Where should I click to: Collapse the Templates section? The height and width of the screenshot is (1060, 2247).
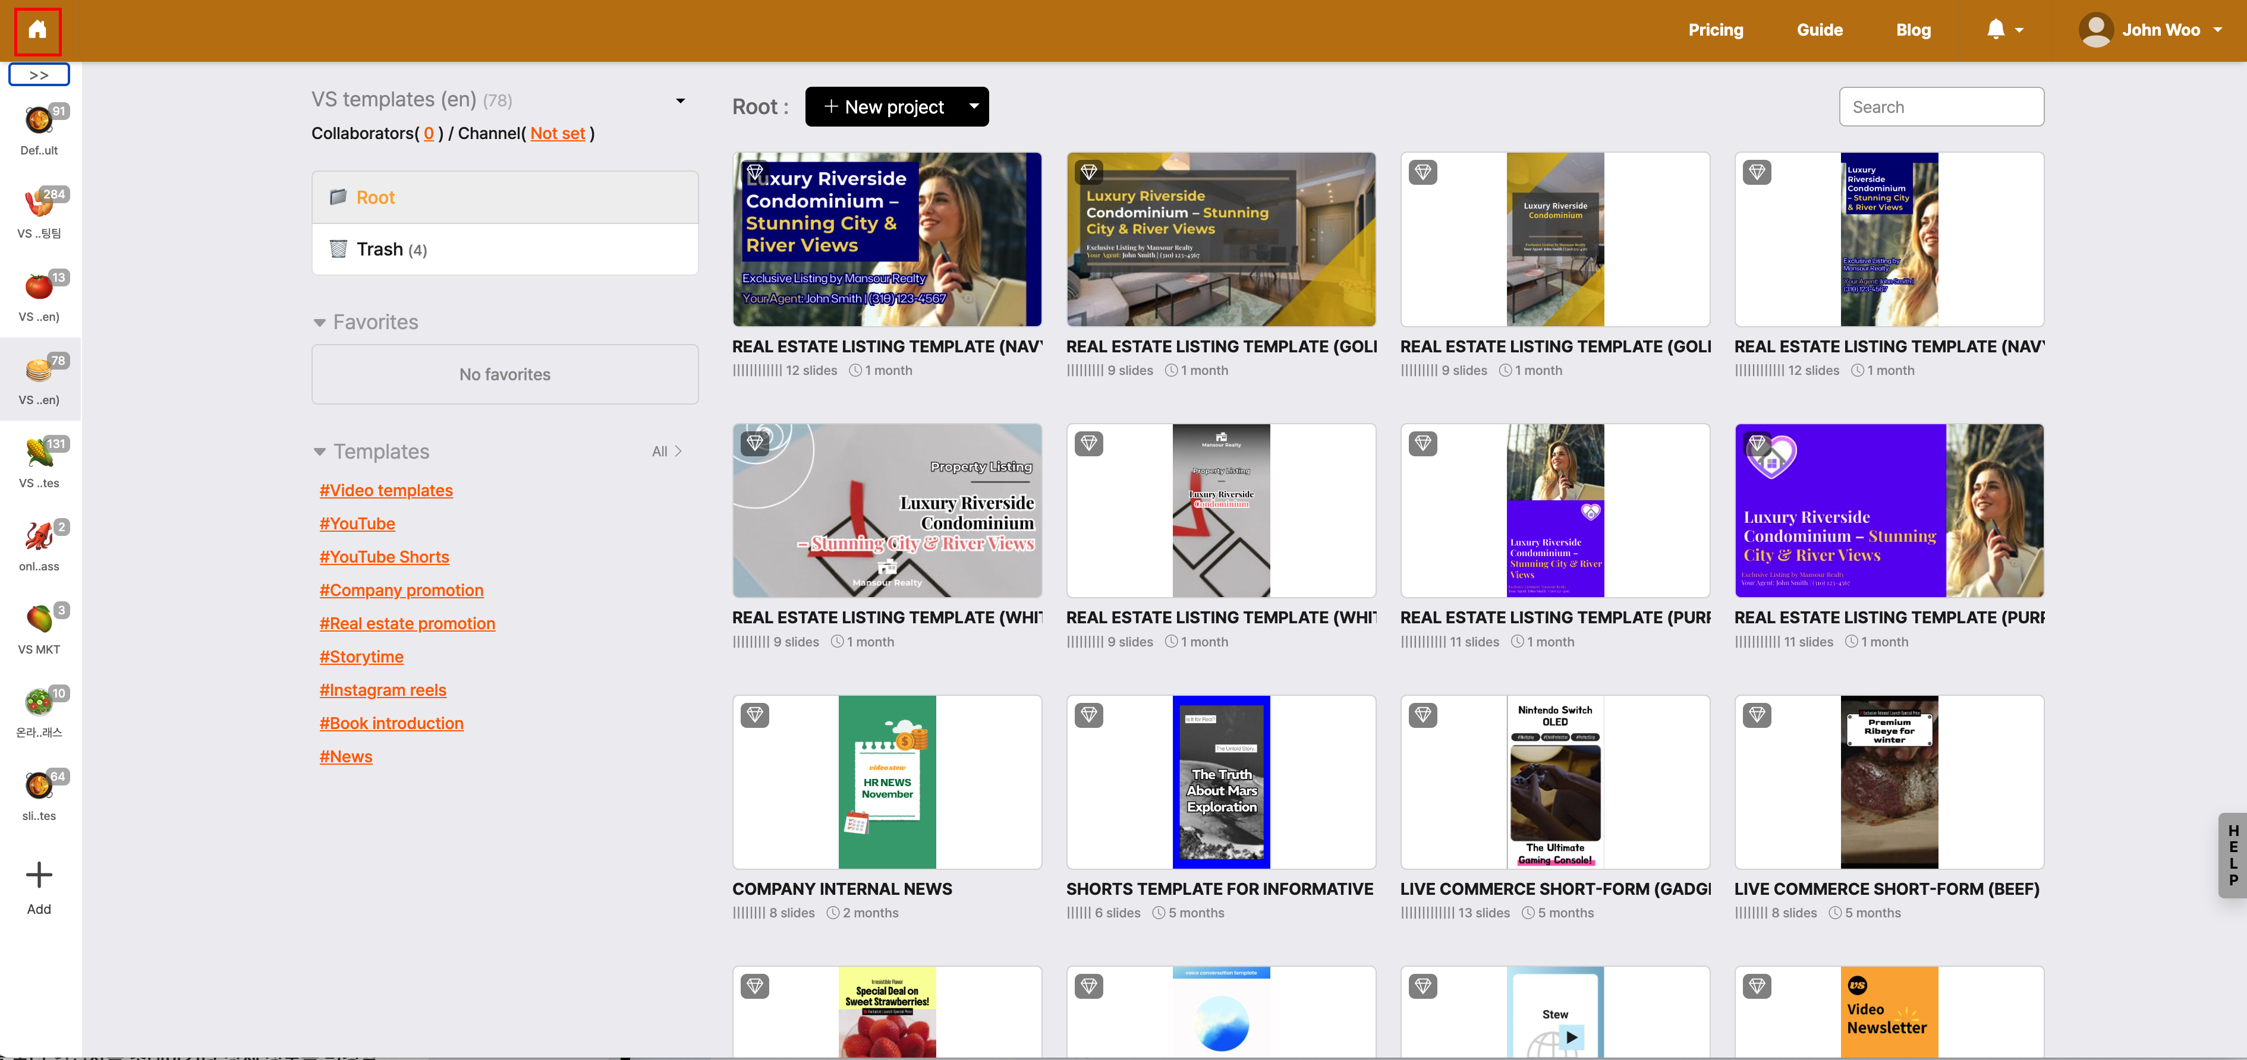pos(319,452)
